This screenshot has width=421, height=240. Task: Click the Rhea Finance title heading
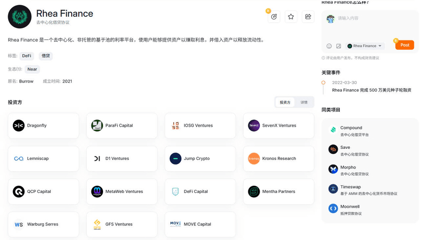[64, 13]
